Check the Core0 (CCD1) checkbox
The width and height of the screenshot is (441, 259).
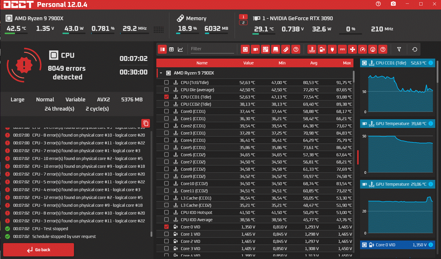[166, 111]
